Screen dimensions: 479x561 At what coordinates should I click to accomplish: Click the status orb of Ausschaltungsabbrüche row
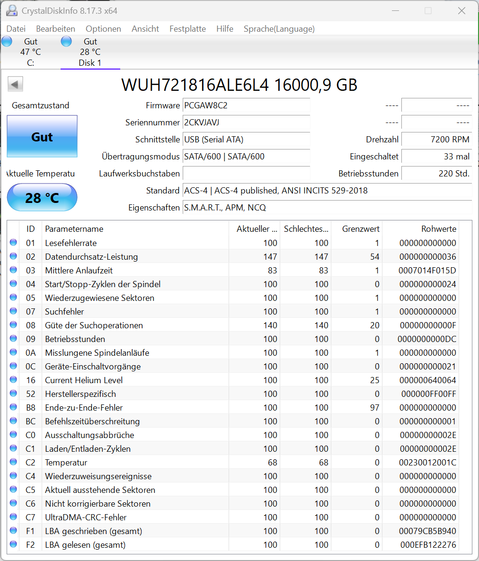point(13,434)
